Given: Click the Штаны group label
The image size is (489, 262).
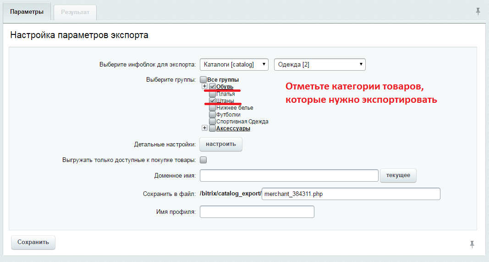Looking at the screenshot, I should (x=225, y=100).
